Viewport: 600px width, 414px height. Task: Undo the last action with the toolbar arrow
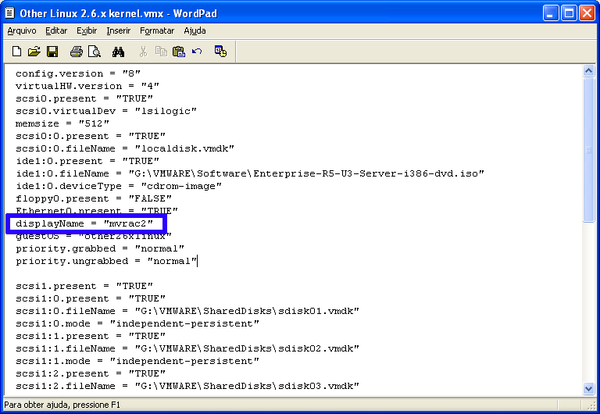point(197,52)
